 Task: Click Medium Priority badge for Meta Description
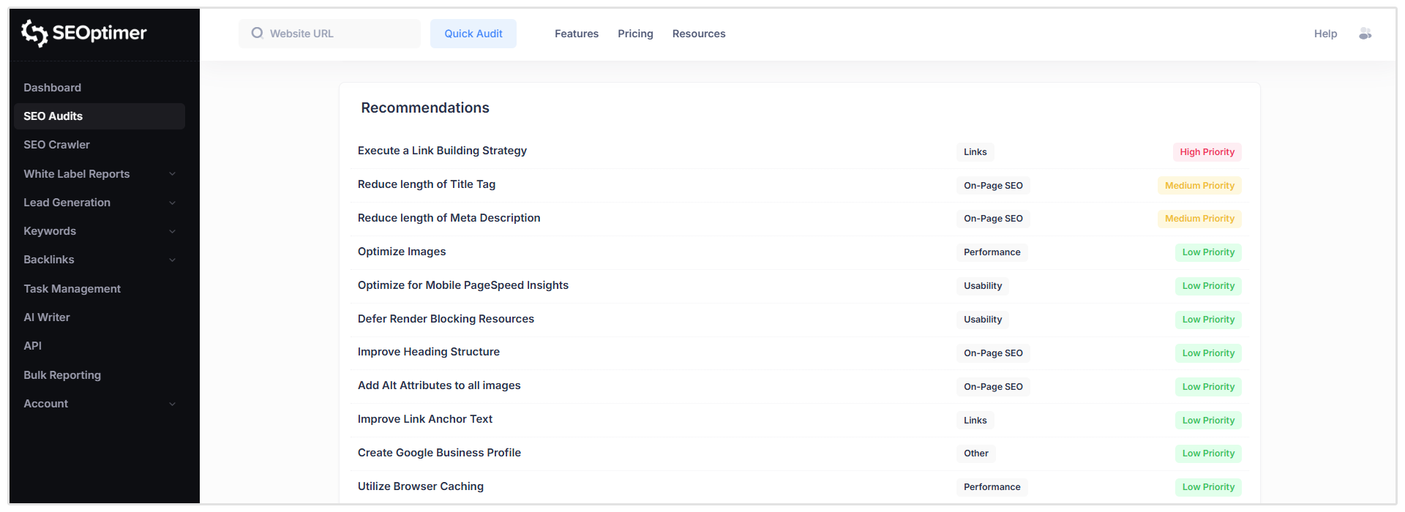pyautogui.click(x=1199, y=219)
